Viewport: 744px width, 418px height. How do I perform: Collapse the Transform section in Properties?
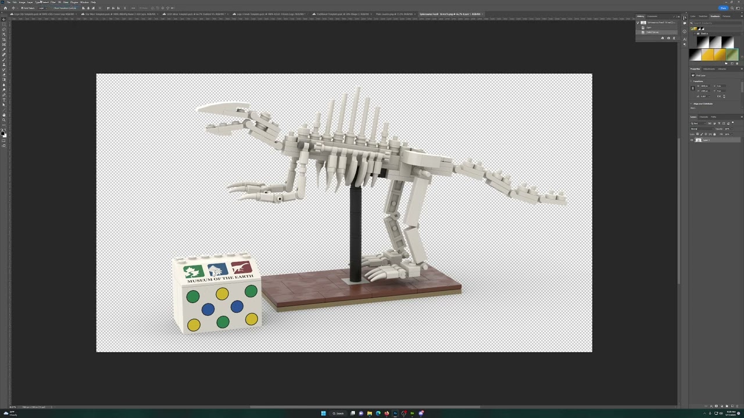point(691,81)
